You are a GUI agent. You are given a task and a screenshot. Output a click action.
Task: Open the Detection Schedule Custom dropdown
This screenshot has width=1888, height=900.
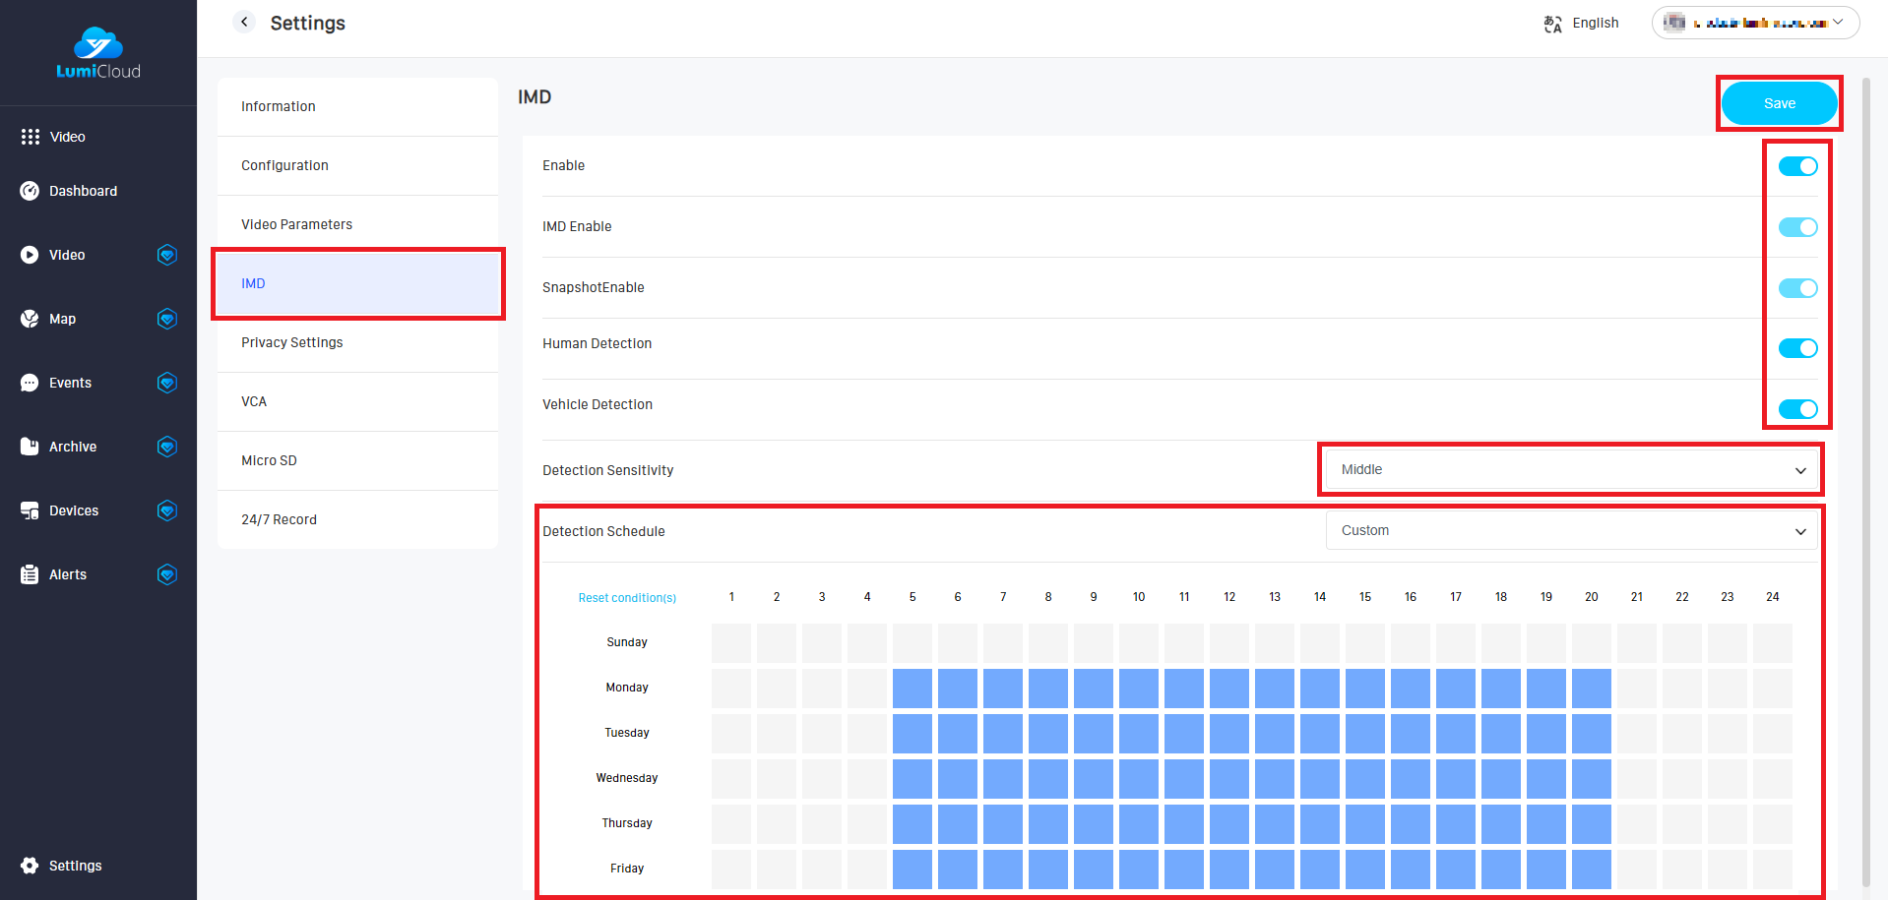(1571, 531)
